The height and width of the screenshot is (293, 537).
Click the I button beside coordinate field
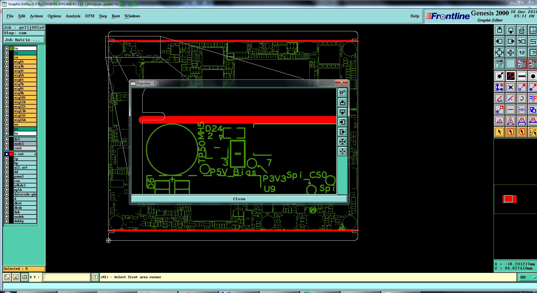95,277
